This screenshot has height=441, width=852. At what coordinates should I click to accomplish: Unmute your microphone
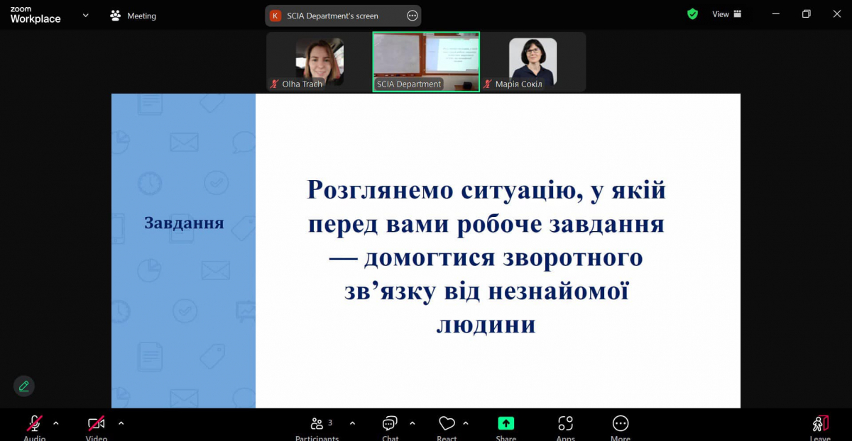pos(33,423)
